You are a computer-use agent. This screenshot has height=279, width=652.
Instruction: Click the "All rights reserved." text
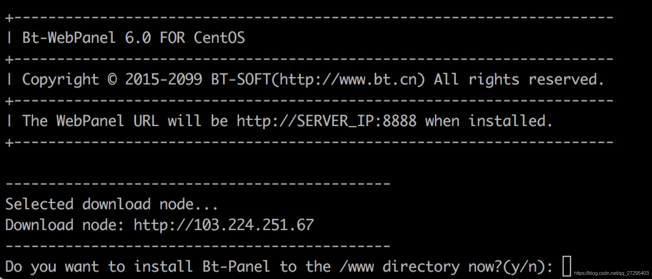coord(519,80)
